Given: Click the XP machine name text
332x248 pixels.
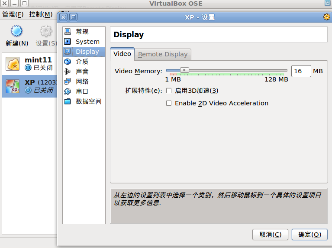Looking at the screenshot, I should pyautogui.click(x=29, y=82).
